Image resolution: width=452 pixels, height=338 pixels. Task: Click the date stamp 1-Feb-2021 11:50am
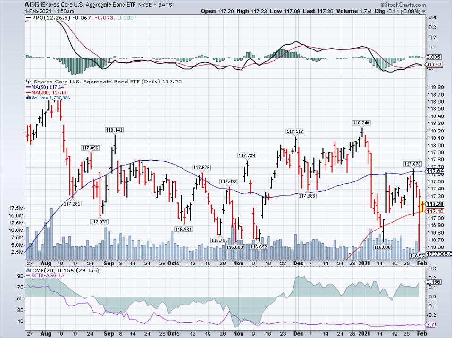pyautogui.click(x=49, y=11)
